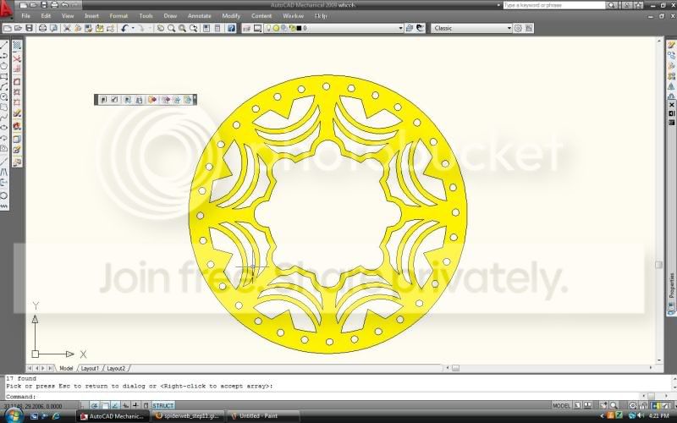Image resolution: width=677 pixels, height=423 pixels.
Task: Click the keyword search input field
Action: tap(554, 5)
